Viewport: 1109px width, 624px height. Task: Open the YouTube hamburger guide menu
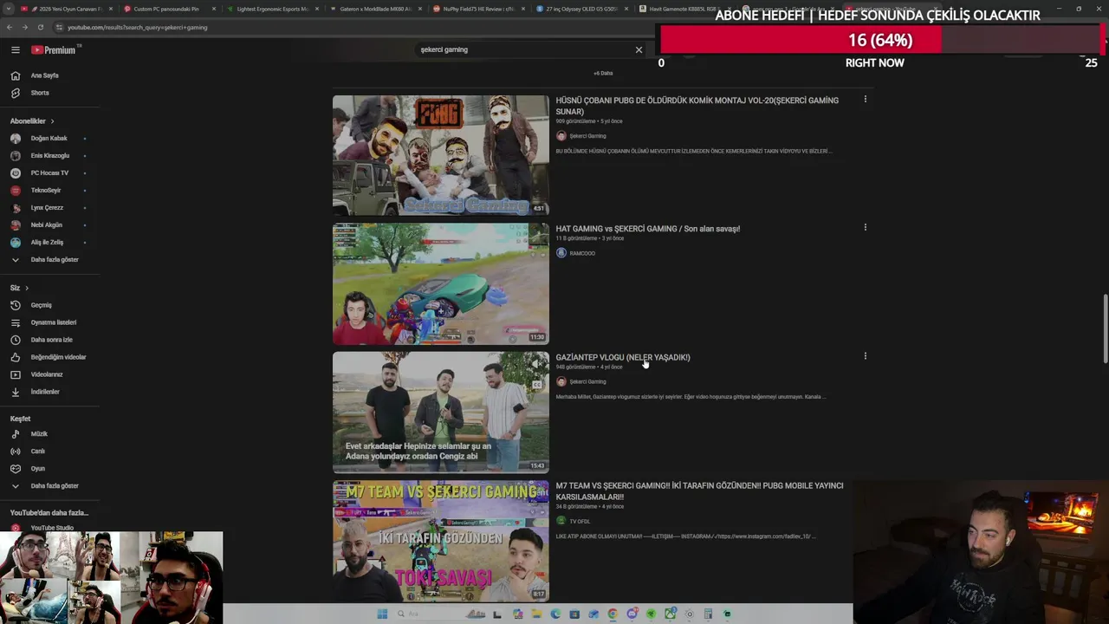coord(16,50)
